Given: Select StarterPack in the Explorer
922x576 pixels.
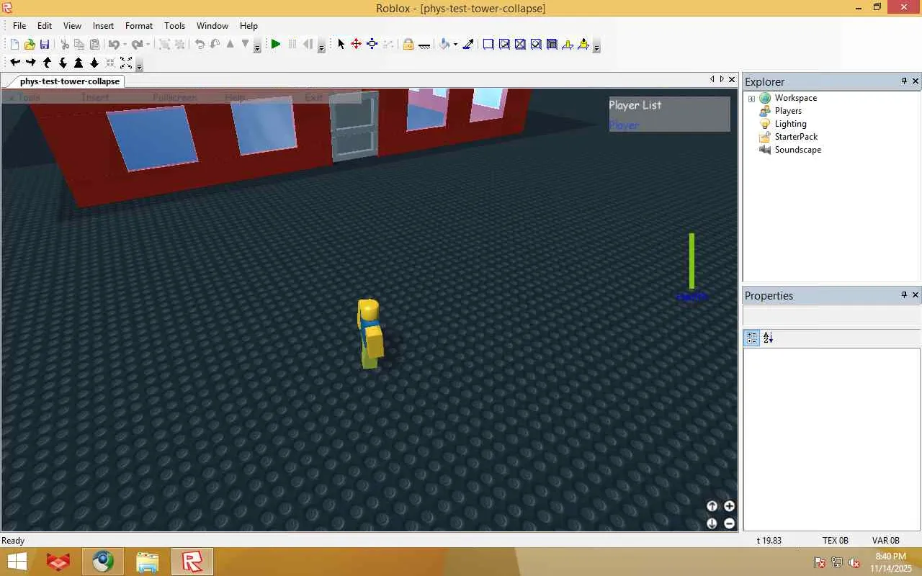Looking at the screenshot, I should (796, 137).
